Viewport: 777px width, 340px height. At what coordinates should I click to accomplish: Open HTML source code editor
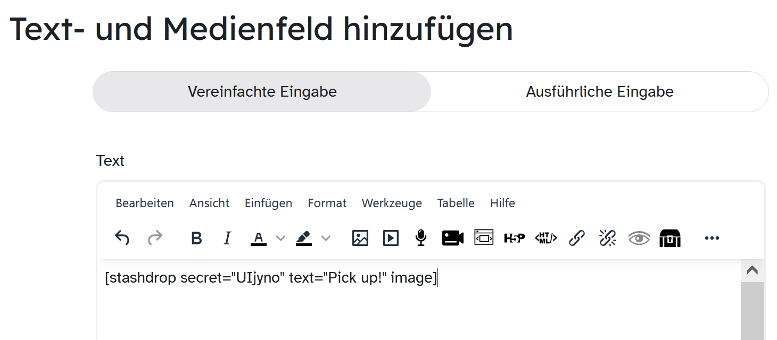(545, 238)
